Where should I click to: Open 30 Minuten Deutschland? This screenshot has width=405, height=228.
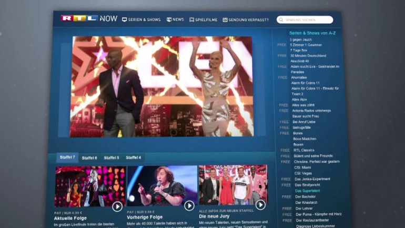[308, 56]
